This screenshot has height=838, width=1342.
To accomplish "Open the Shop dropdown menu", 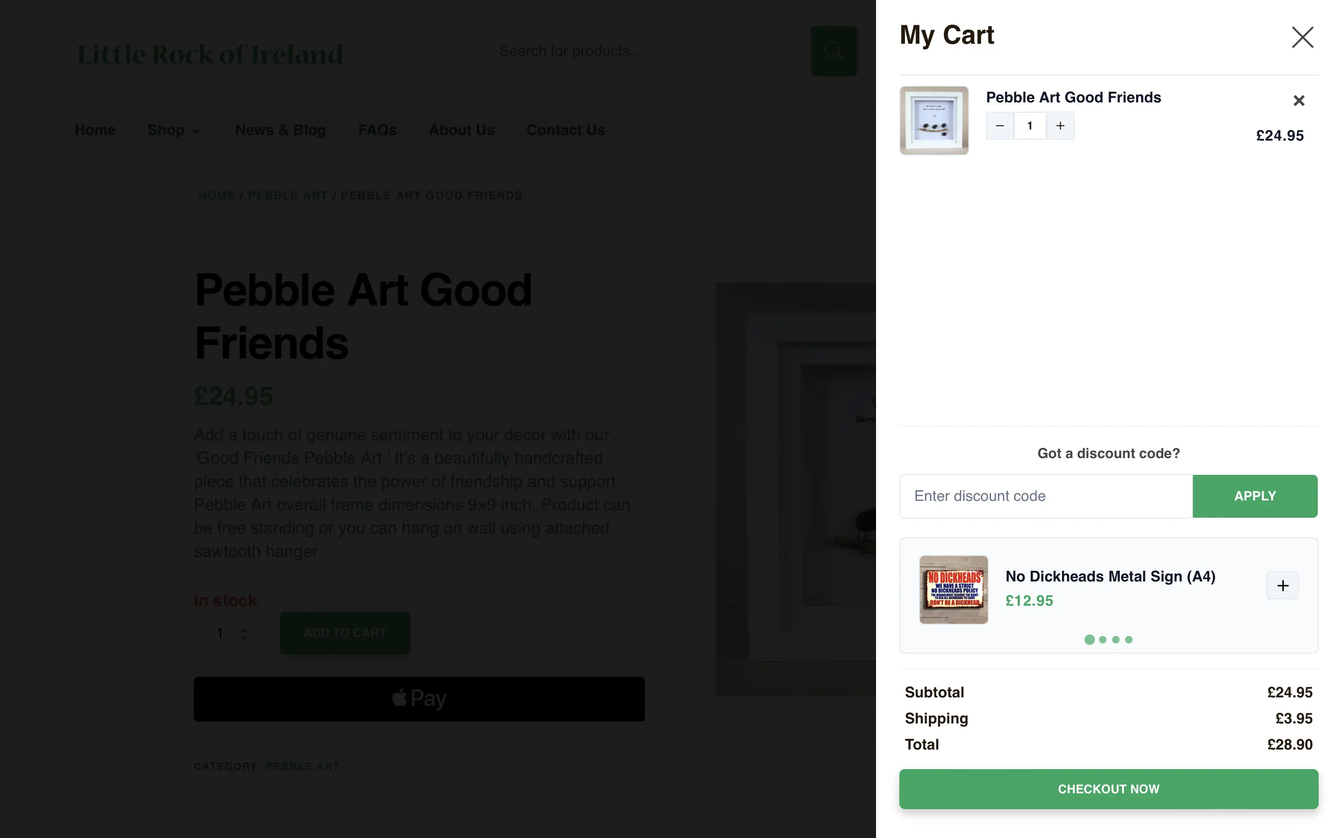I will click(x=173, y=130).
